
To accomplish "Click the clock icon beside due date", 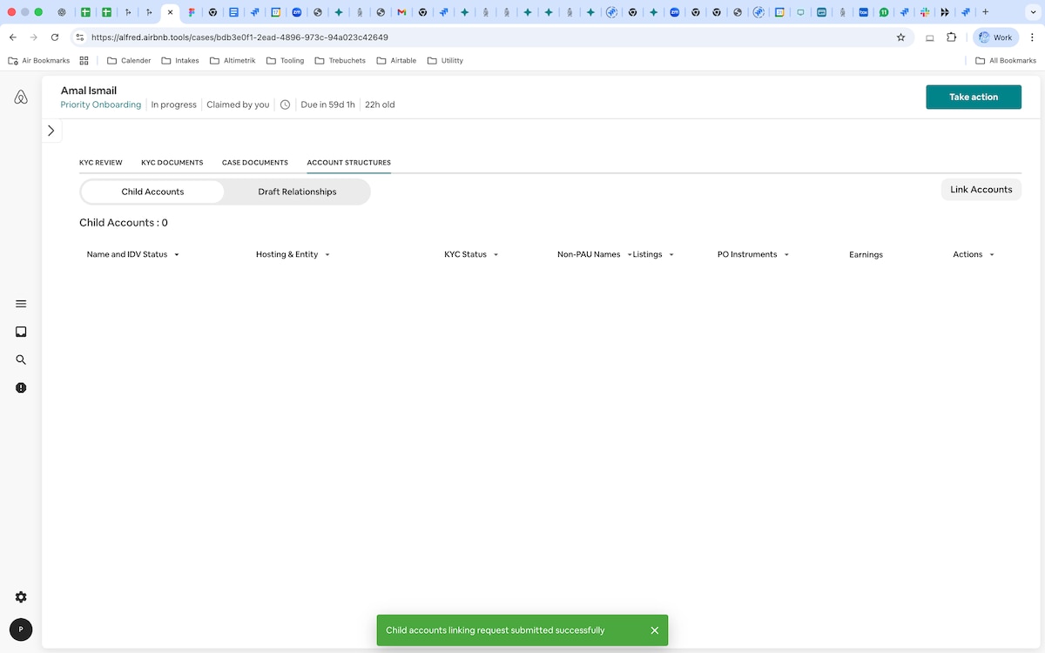I will 285,104.
